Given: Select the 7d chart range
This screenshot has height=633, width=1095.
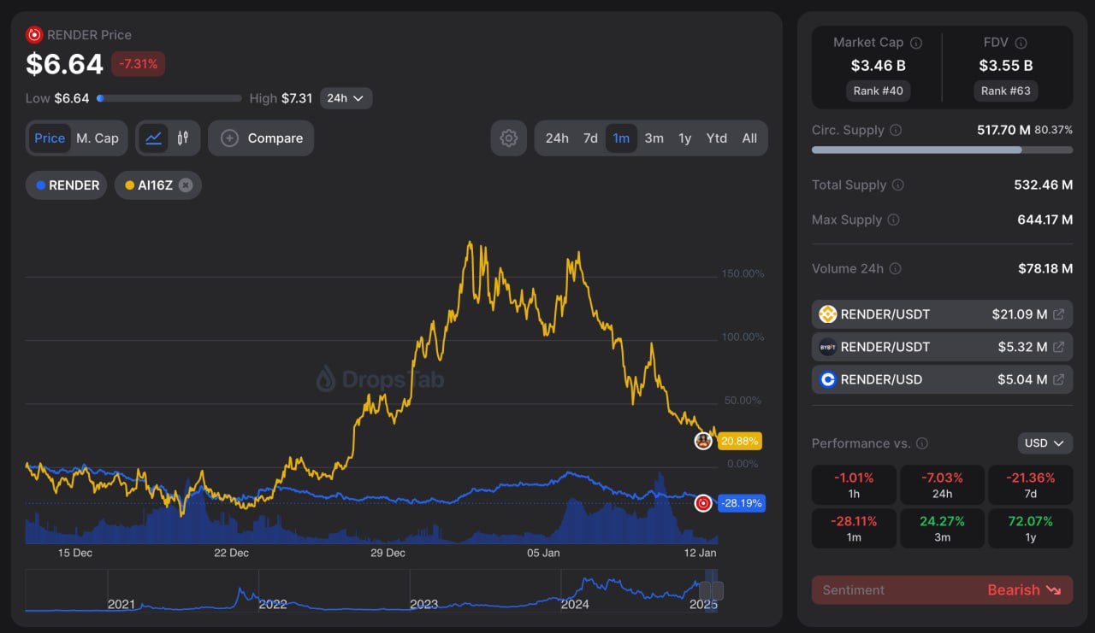Looking at the screenshot, I should click(590, 138).
